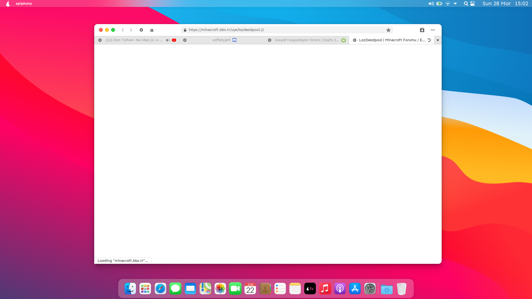Close the Don Toliver YouTube tab

pyautogui.click(x=100, y=40)
